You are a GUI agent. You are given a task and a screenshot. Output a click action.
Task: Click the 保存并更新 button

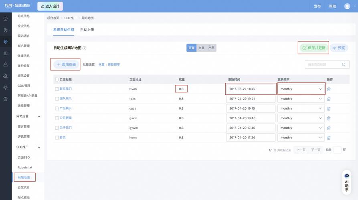[314, 48]
